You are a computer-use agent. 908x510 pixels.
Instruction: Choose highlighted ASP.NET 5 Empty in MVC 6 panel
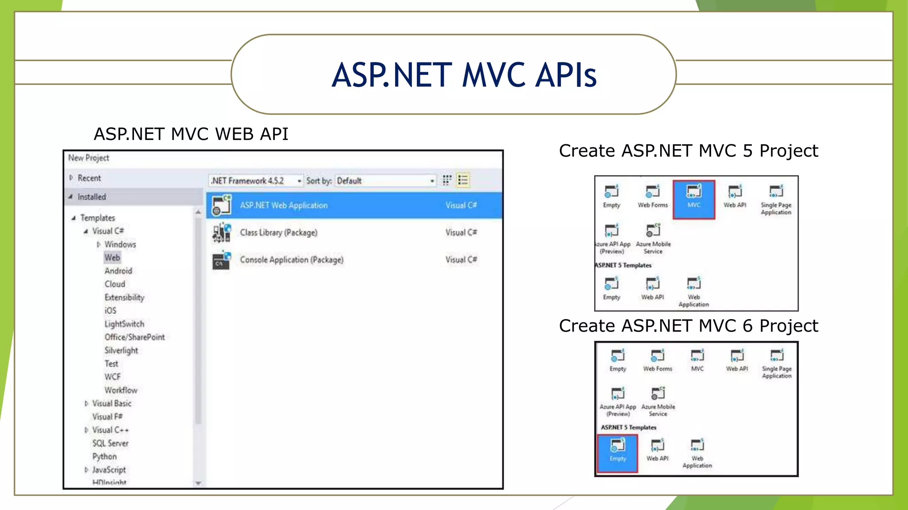pyautogui.click(x=618, y=453)
